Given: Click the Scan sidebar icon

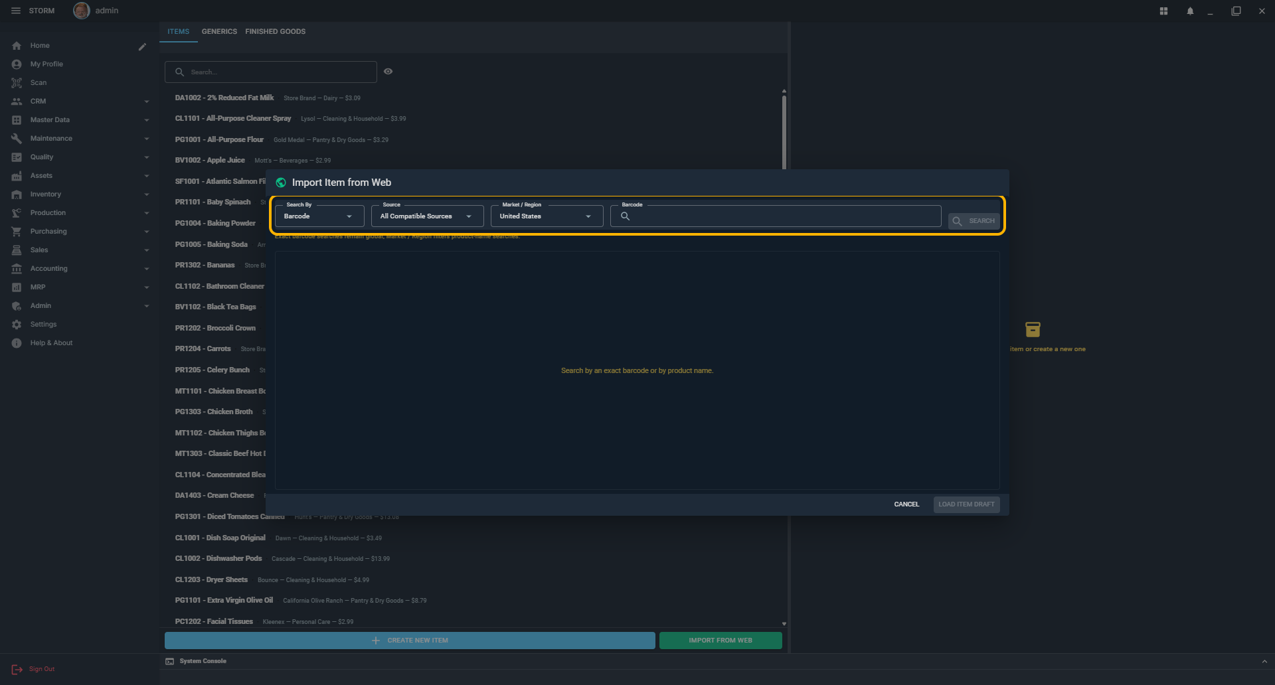Looking at the screenshot, I should click(17, 83).
